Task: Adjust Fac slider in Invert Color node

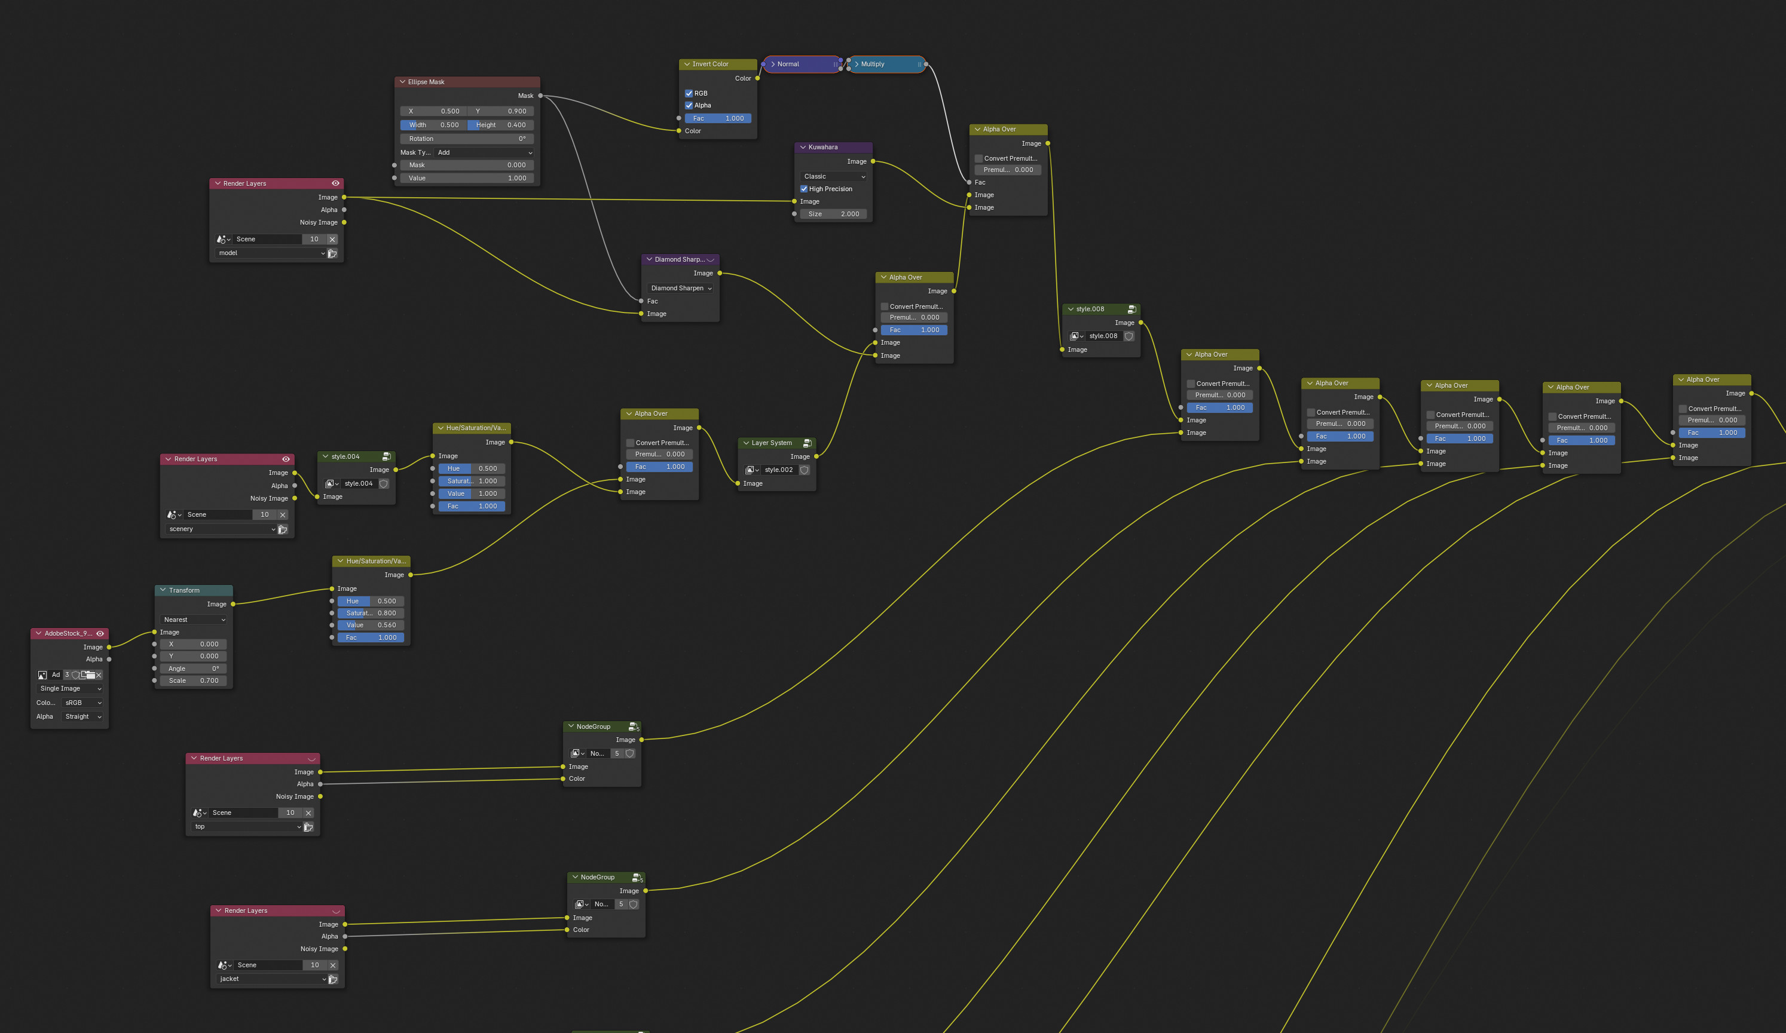Action: pyautogui.click(x=718, y=119)
